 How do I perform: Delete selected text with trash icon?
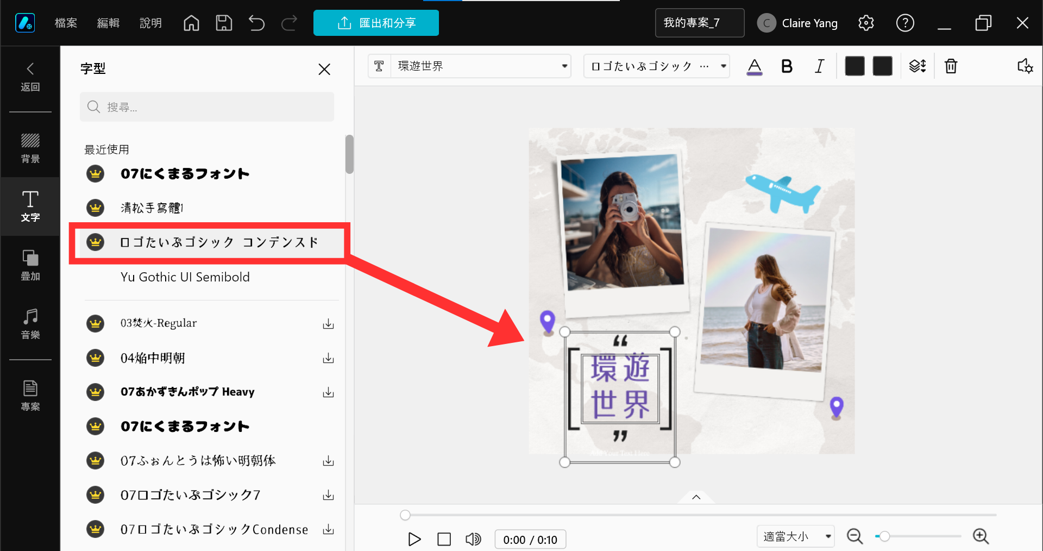coord(951,66)
